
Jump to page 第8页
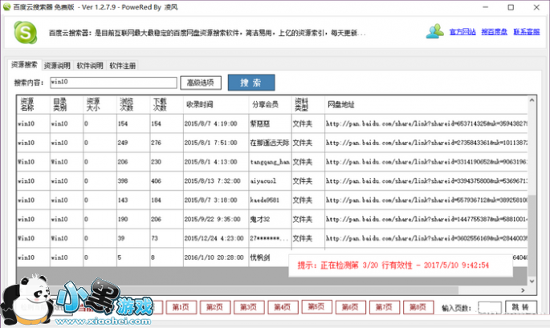pyautogui.click(x=417, y=307)
